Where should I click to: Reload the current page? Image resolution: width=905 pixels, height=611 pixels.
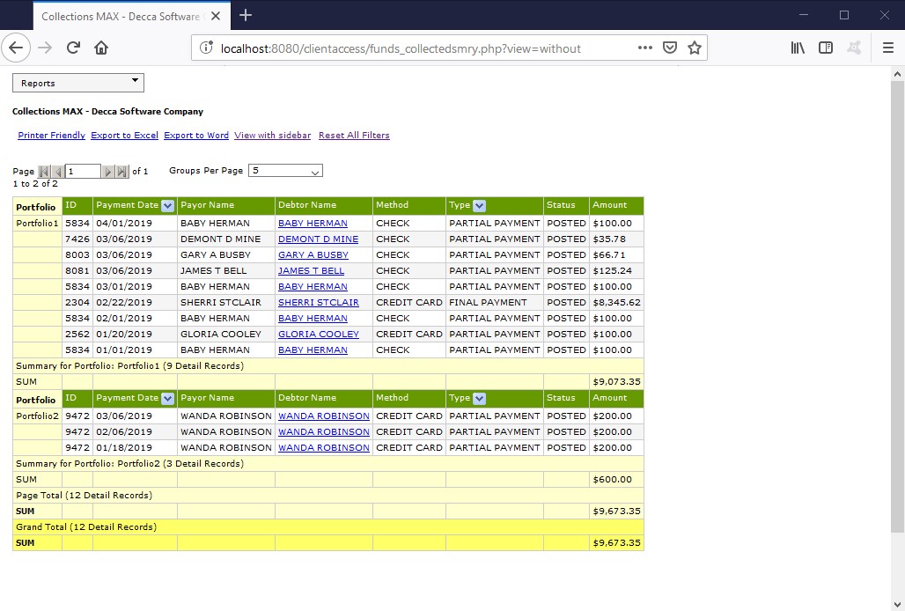point(73,48)
